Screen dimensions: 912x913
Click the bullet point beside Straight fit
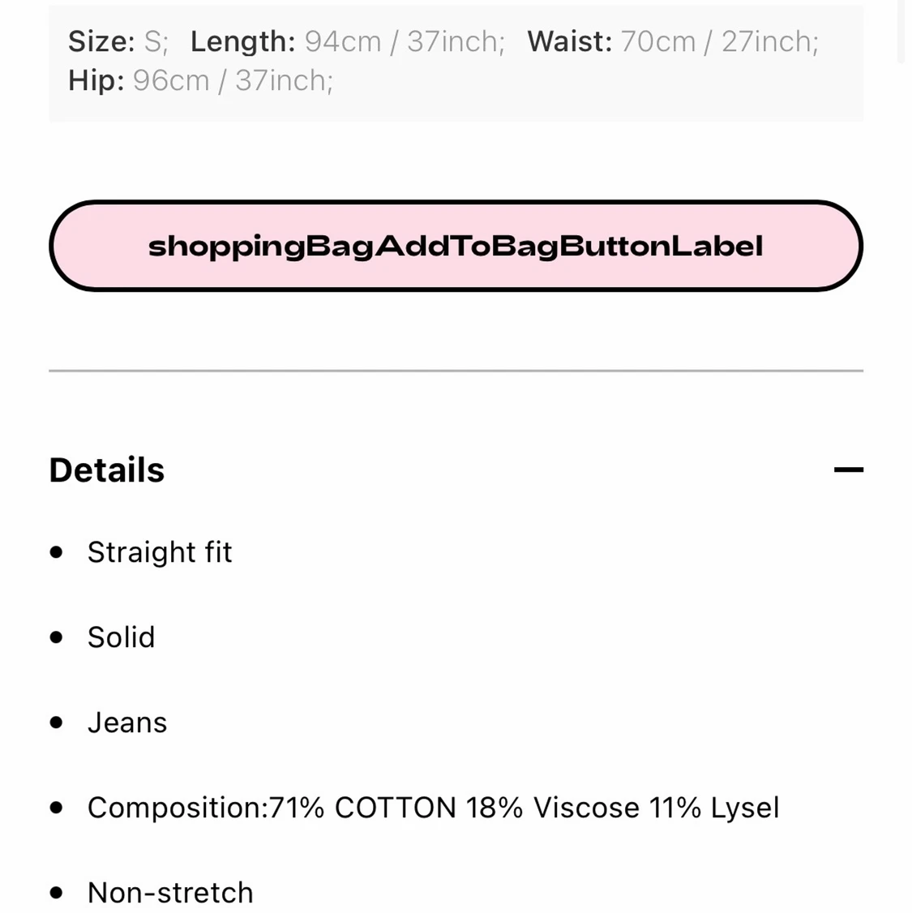(x=56, y=552)
